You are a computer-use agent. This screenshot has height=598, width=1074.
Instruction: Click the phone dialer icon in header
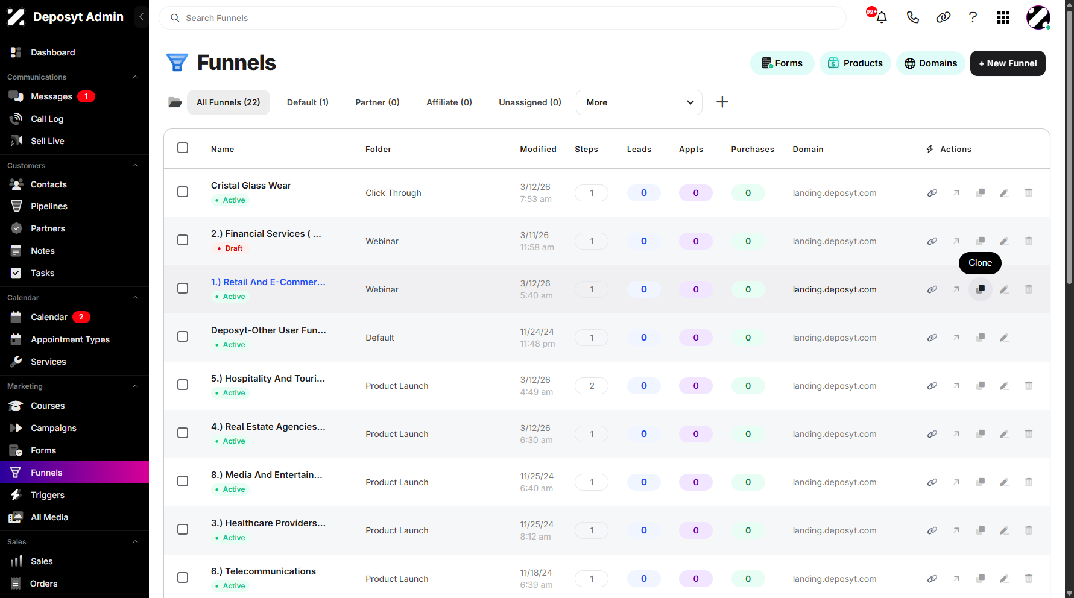912,17
